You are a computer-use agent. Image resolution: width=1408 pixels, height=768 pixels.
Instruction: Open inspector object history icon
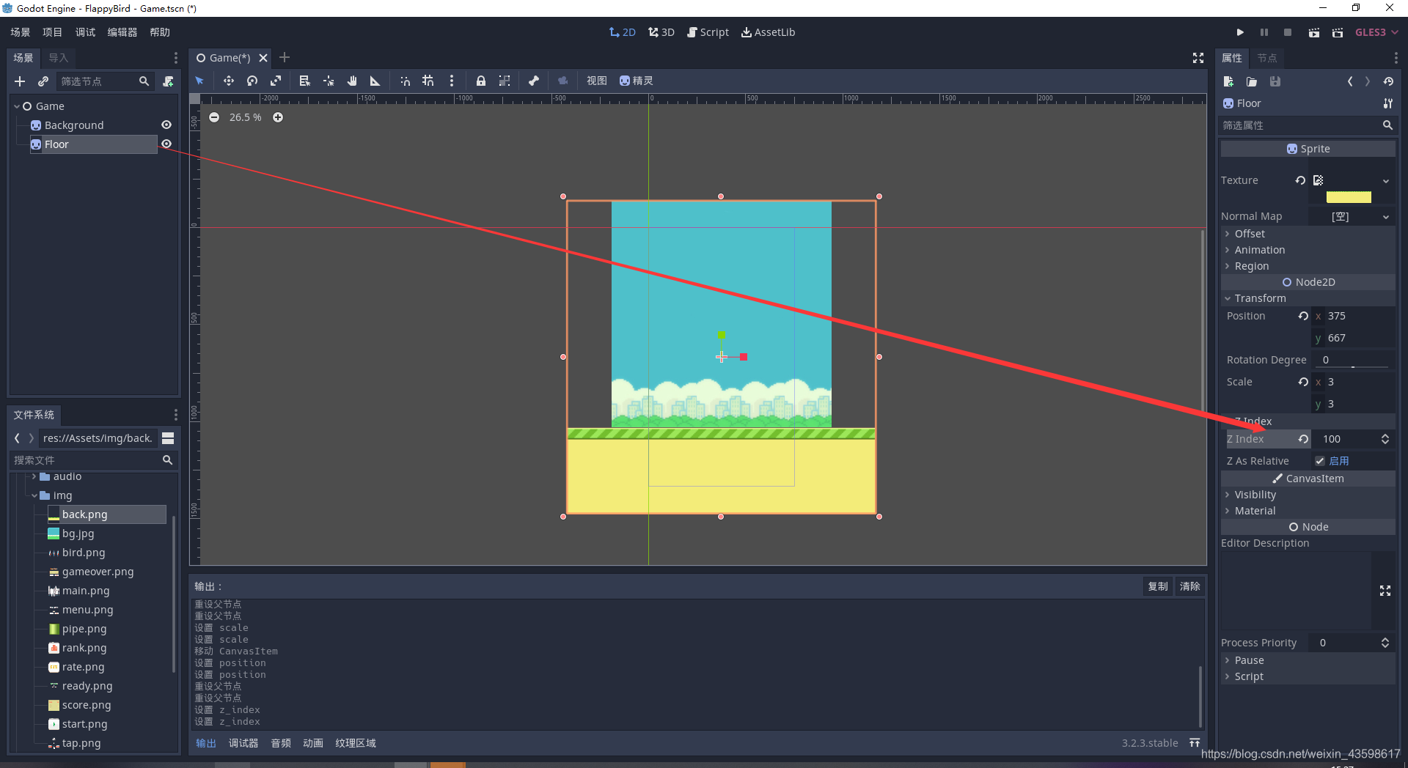(1388, 81)
